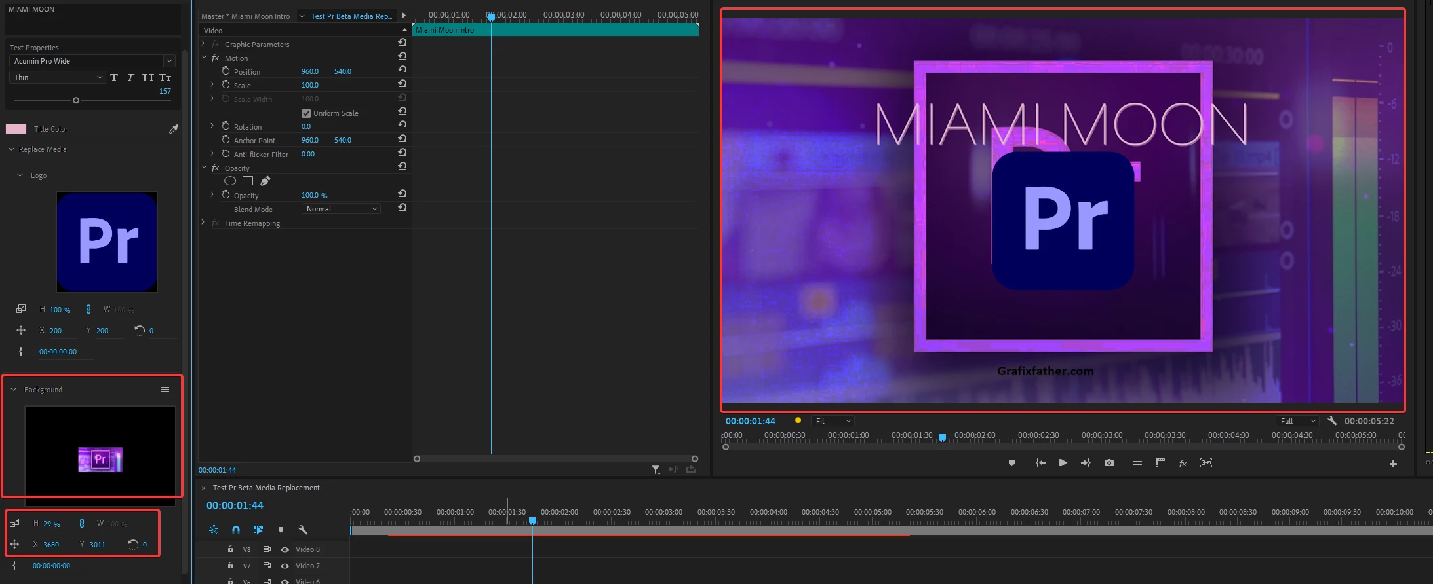
Task: Toggle animation stopwatch for Position
Action: [x=226, y=71]
